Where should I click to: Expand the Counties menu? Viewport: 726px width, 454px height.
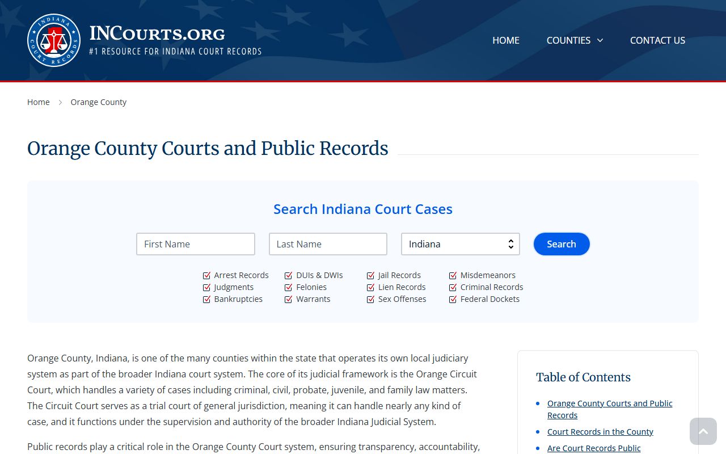(575, 40)
